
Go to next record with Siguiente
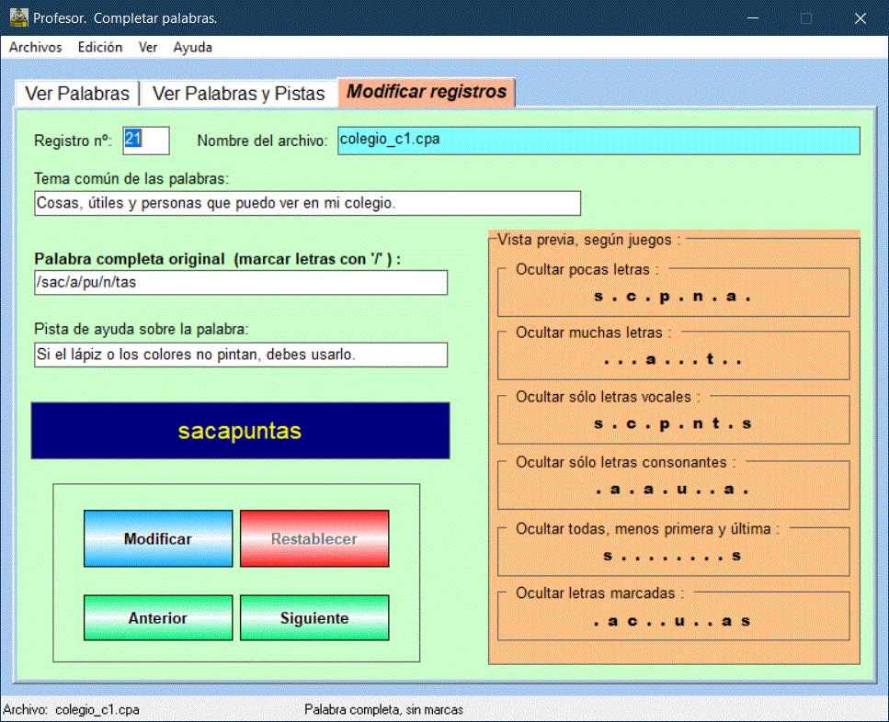pyautogui.click(x=314, y=618)
